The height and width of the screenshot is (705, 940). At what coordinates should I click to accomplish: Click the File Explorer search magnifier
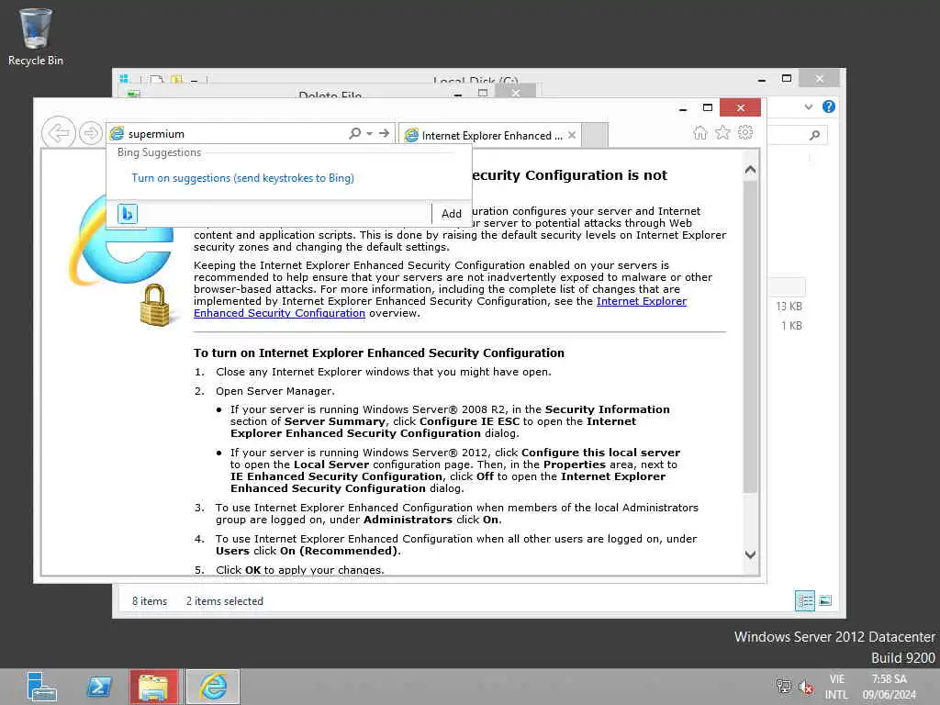814,136
